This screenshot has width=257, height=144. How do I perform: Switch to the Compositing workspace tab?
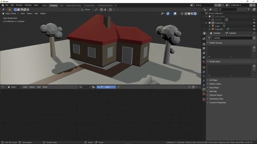89,6
